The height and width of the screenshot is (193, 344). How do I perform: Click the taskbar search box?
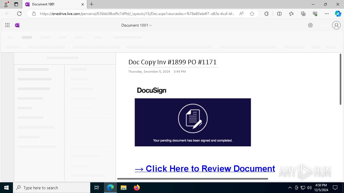[x=52, y=188]
